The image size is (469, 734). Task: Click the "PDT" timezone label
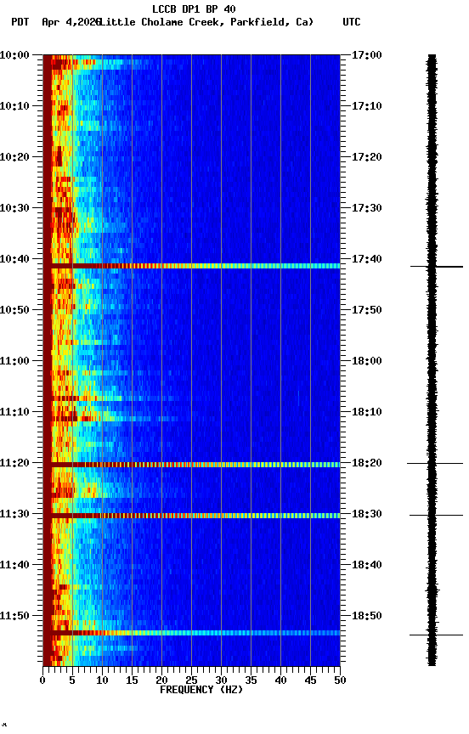tap(20, 22)
